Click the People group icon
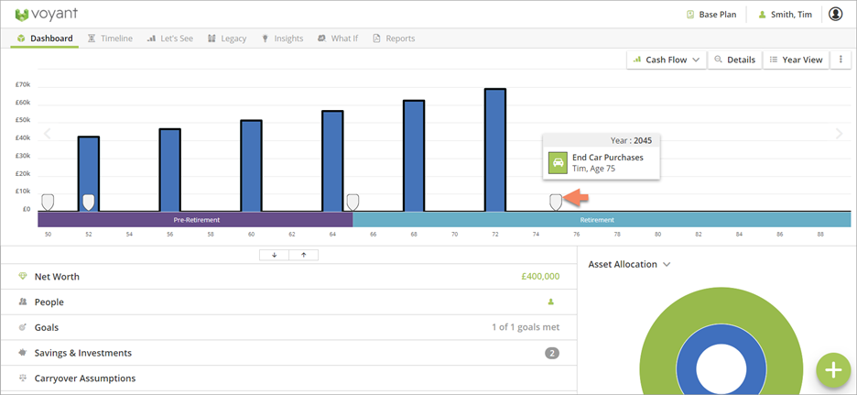Screen dimensions: 857x395 pyautogui.click(x=22, y=302)
